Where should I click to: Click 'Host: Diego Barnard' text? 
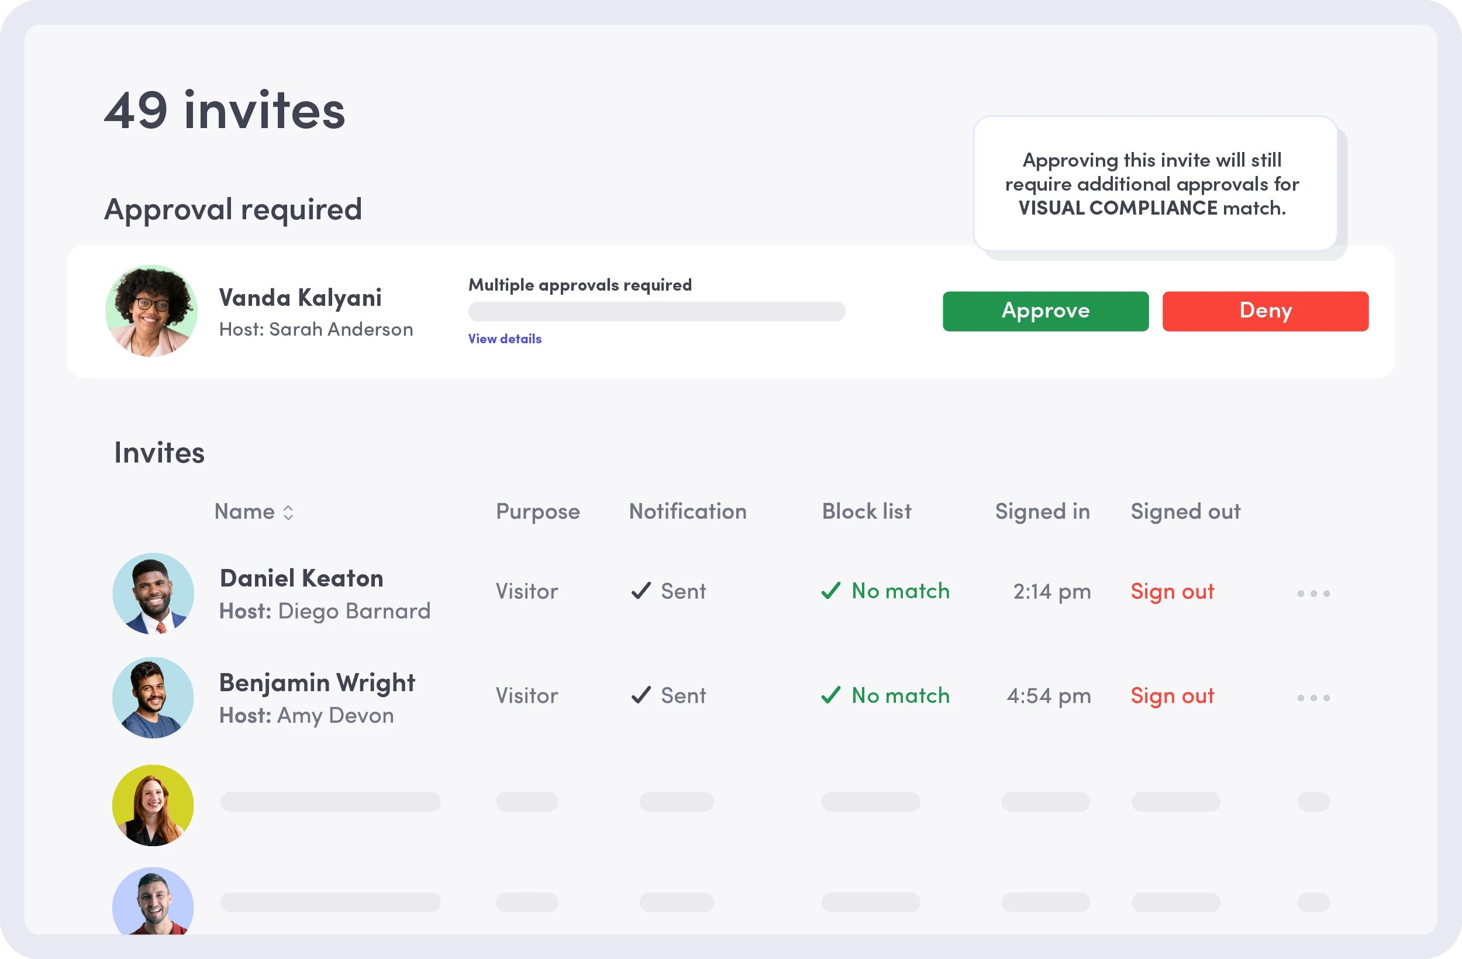[325, 611]
